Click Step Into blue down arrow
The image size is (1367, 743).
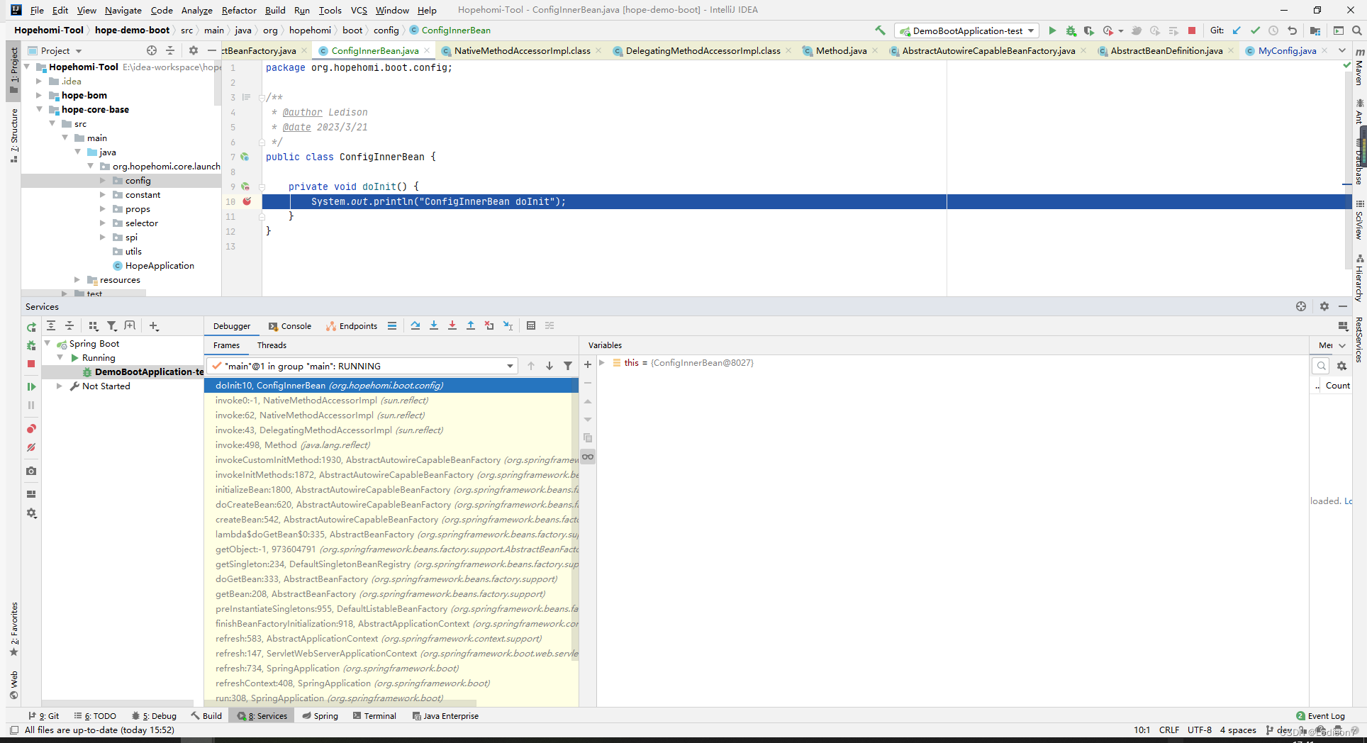[434, 325]
